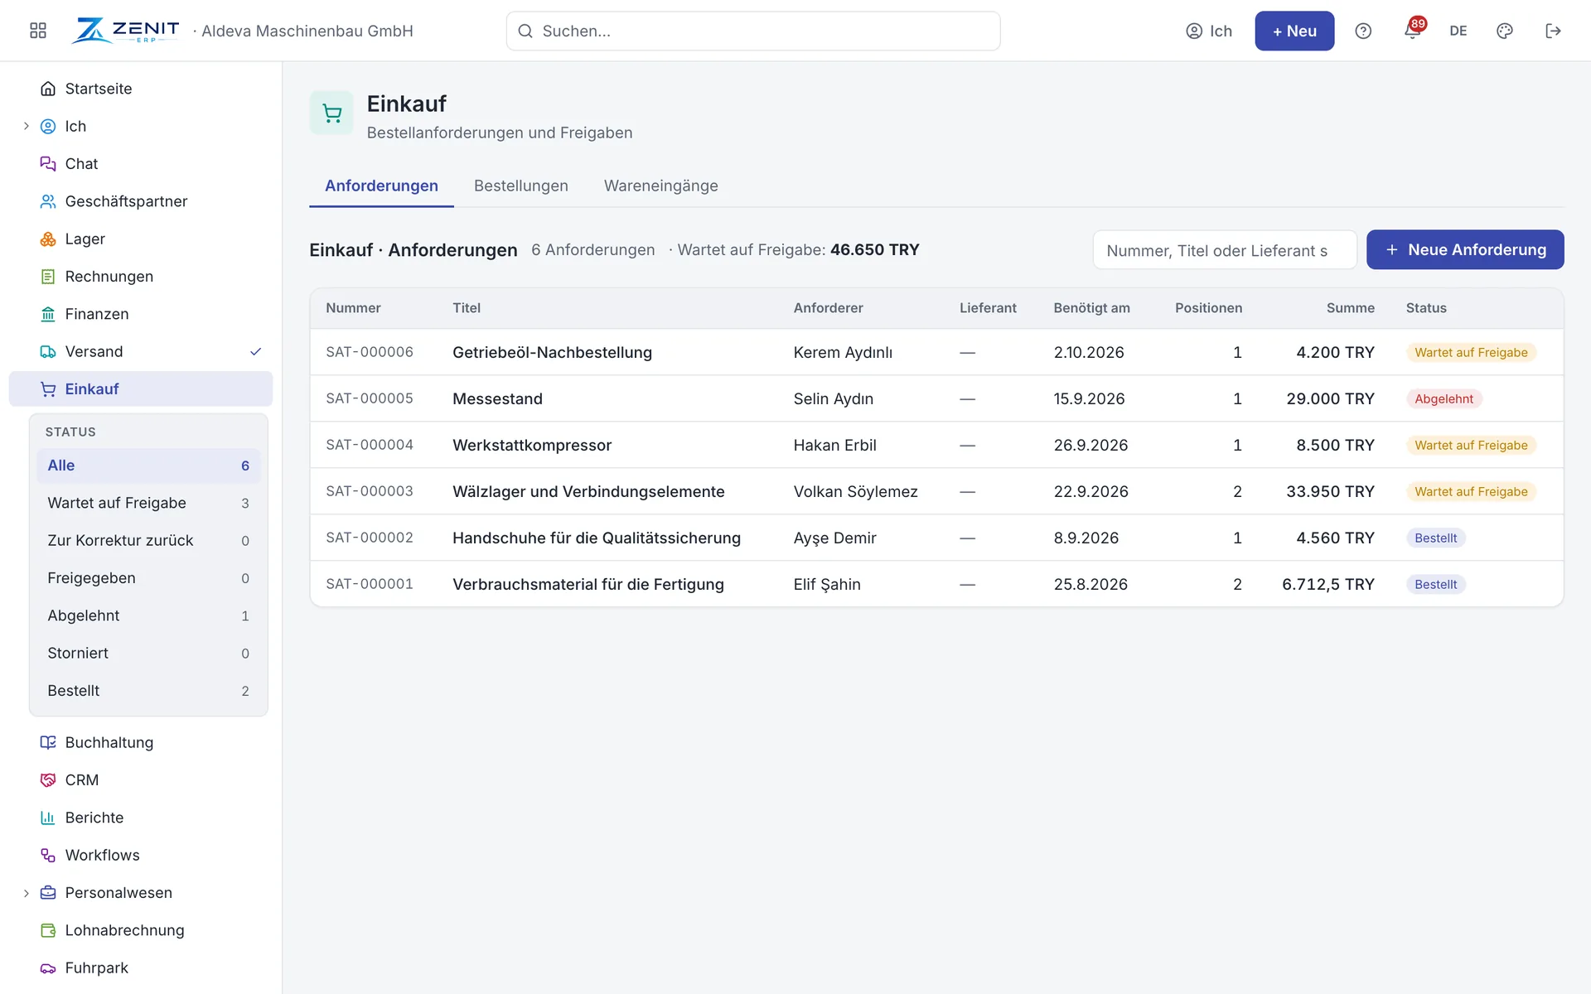Screen dimensions: 1591x994
Task: Open the apps grid menu icon
Action: click(38, 31)
